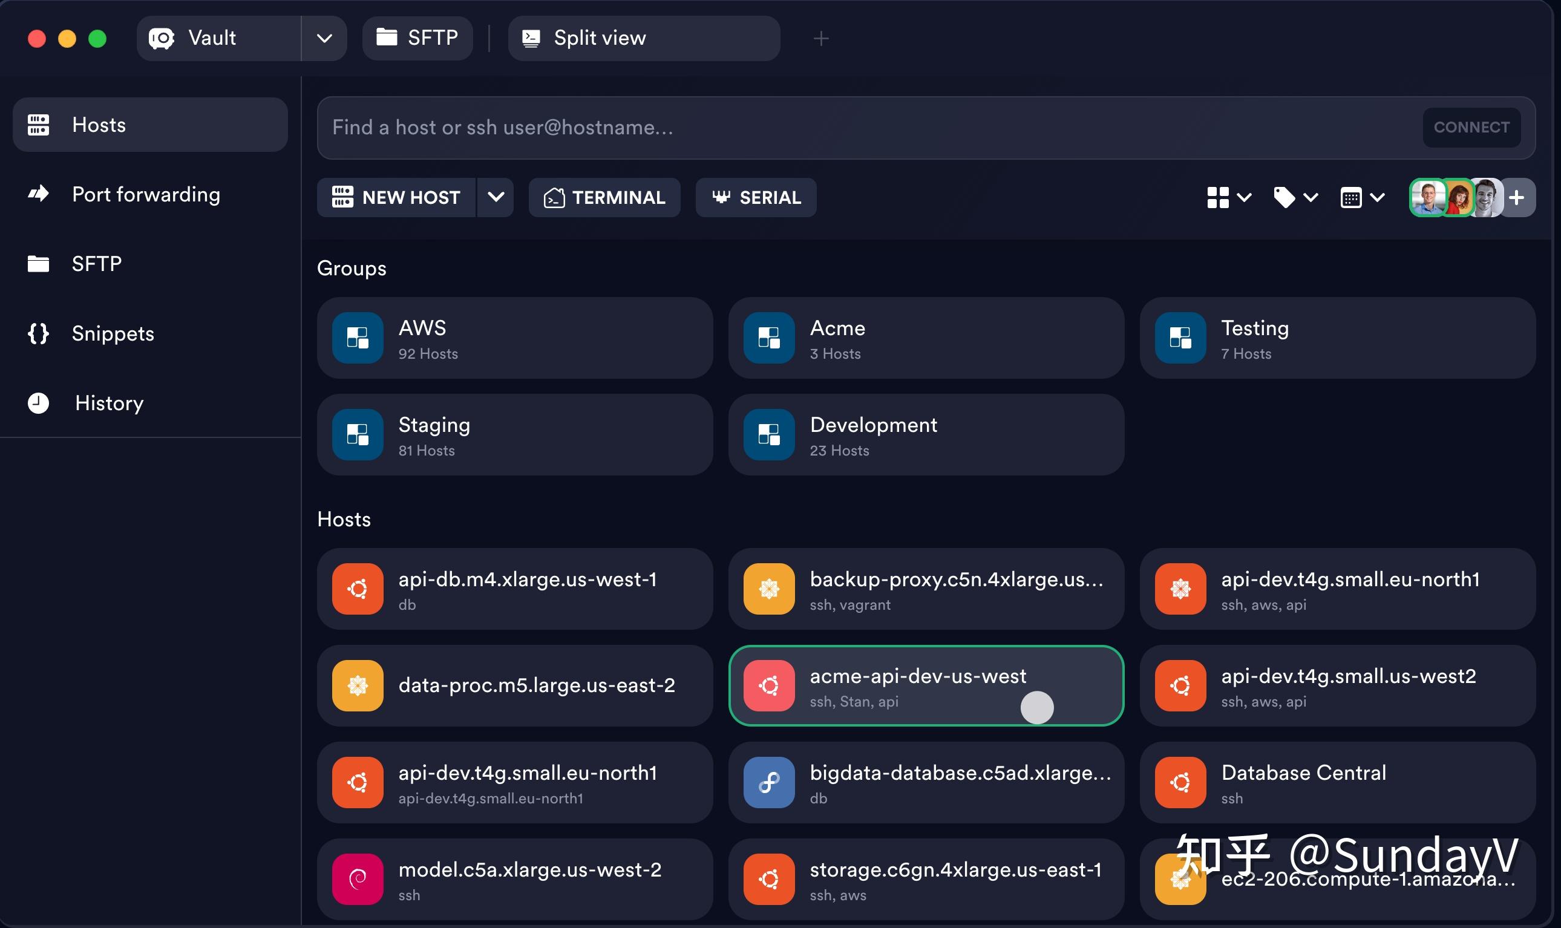Open the tag filter dropdown
Screen dimensions: 1561x928
(1295, 198)
